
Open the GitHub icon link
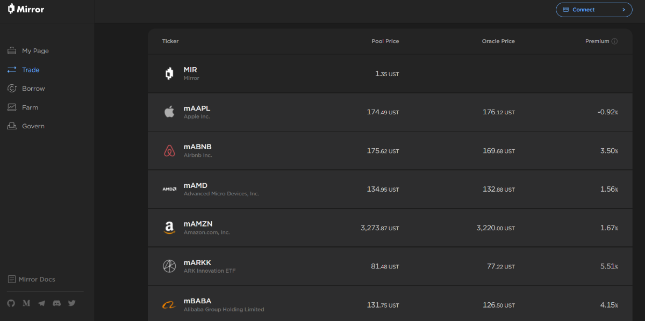coord(11,303)
